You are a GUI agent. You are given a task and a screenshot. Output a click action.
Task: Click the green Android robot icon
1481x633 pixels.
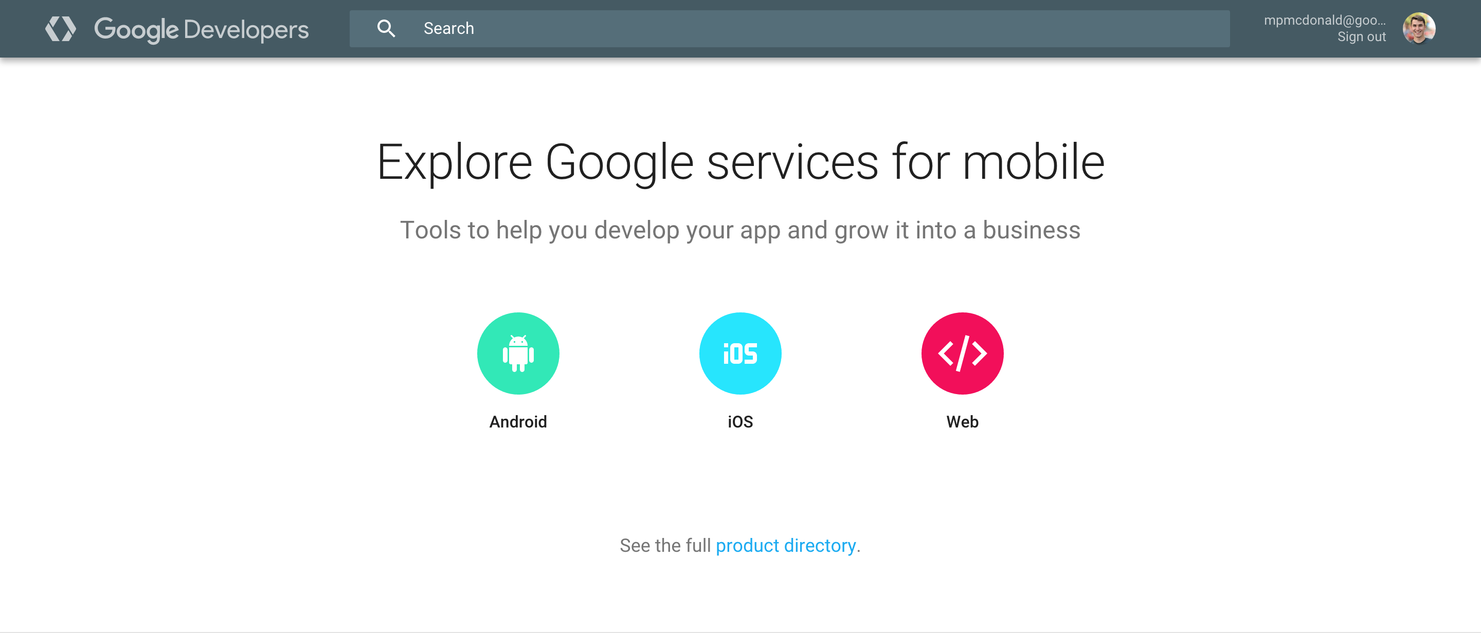(518, 352)
